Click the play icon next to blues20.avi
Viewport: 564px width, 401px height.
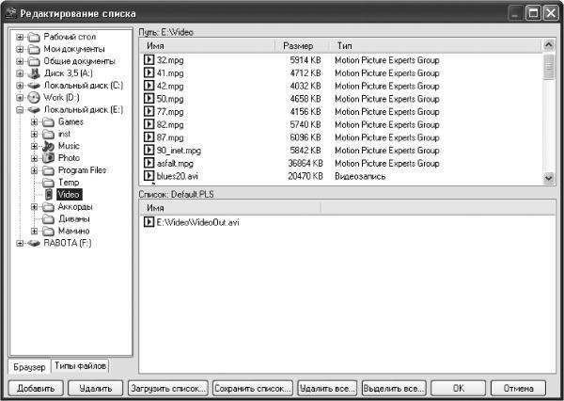click(149, 176)
